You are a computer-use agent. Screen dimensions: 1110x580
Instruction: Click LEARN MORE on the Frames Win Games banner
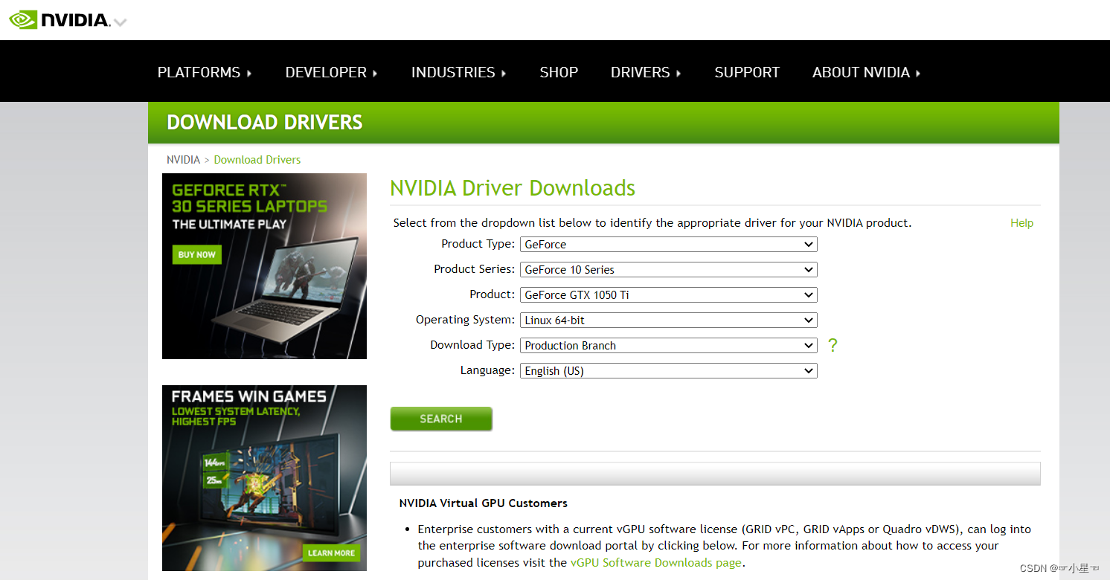point(332,552)
